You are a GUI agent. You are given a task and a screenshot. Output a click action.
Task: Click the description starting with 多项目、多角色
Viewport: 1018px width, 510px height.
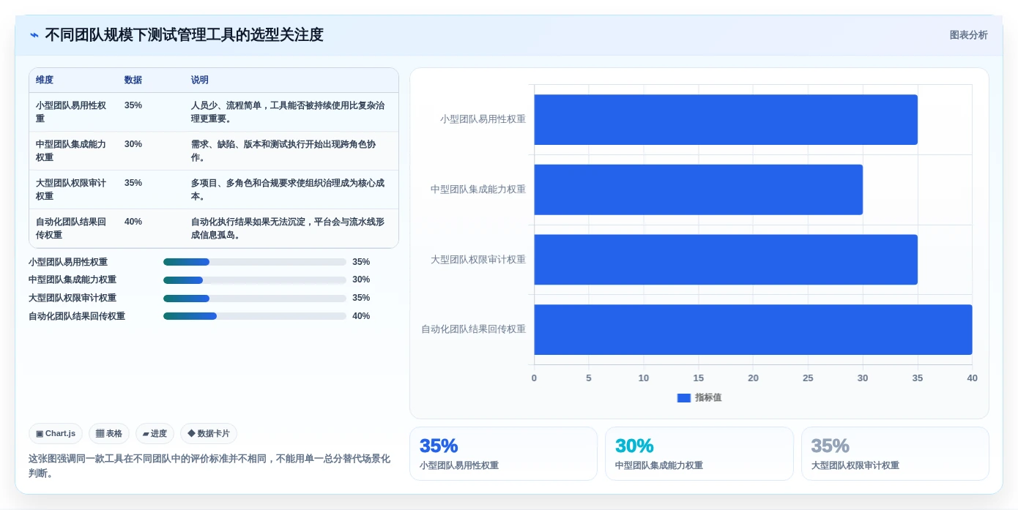click(288, 190)
